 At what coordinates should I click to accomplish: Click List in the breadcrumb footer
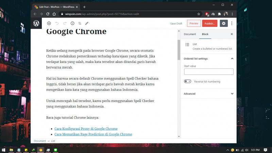coord(53,141)
